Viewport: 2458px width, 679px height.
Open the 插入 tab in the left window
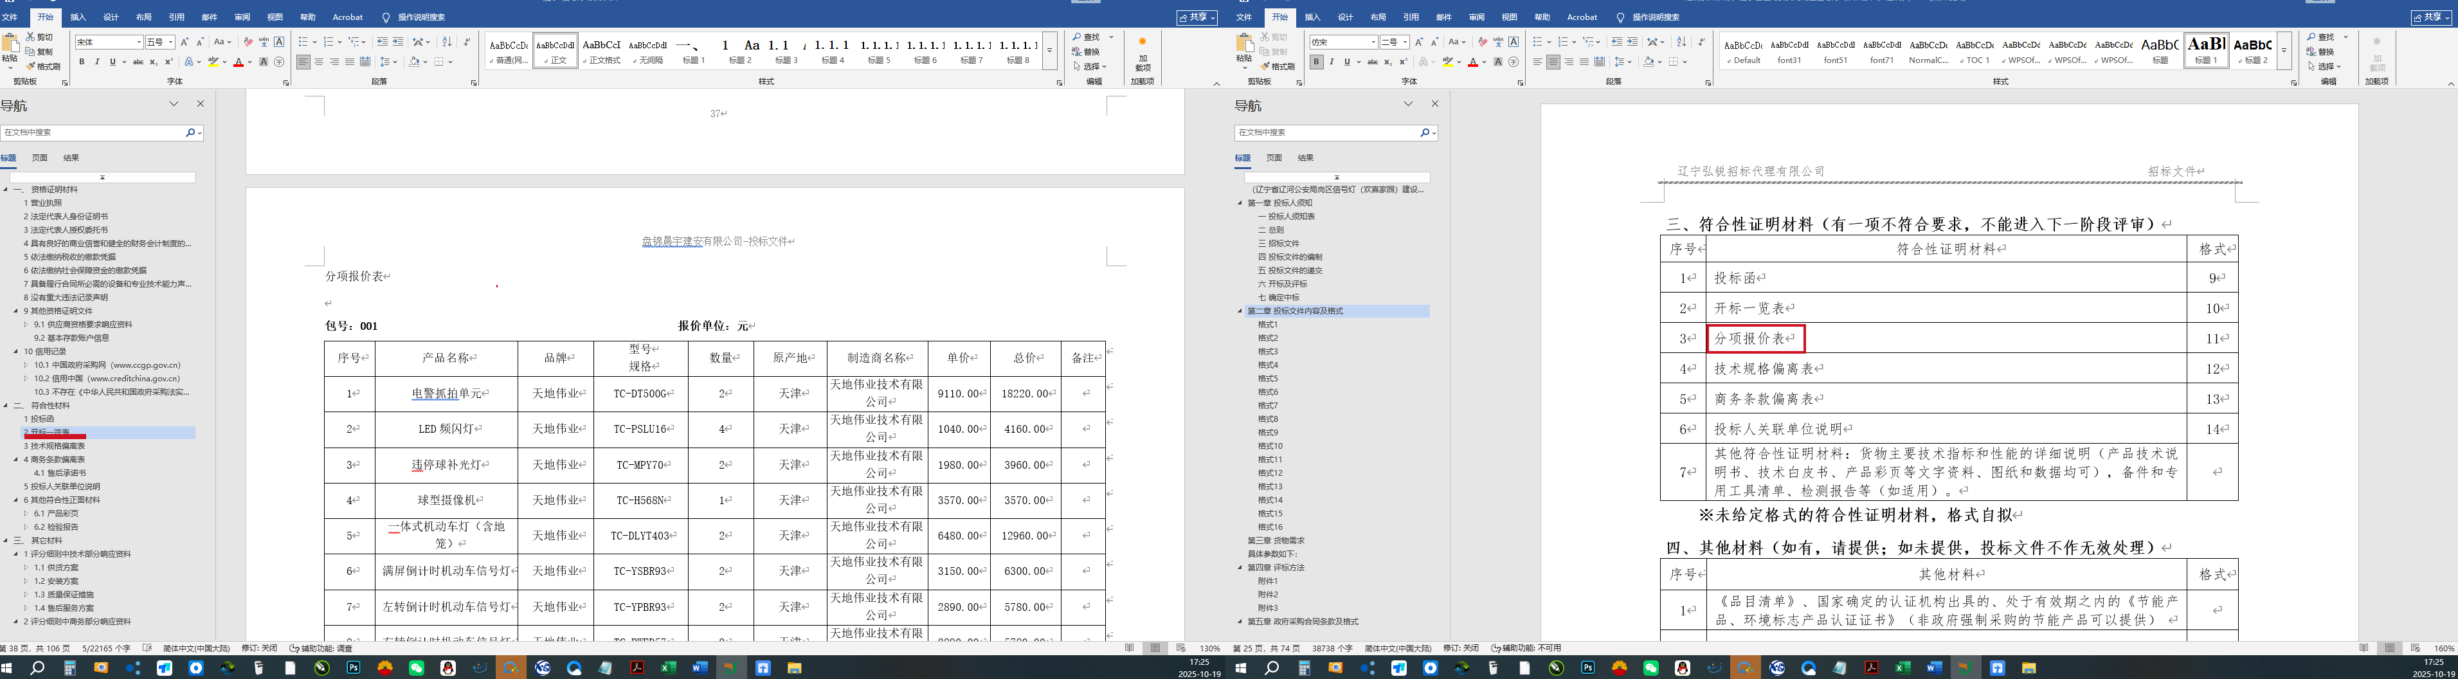tap(78, 17)
